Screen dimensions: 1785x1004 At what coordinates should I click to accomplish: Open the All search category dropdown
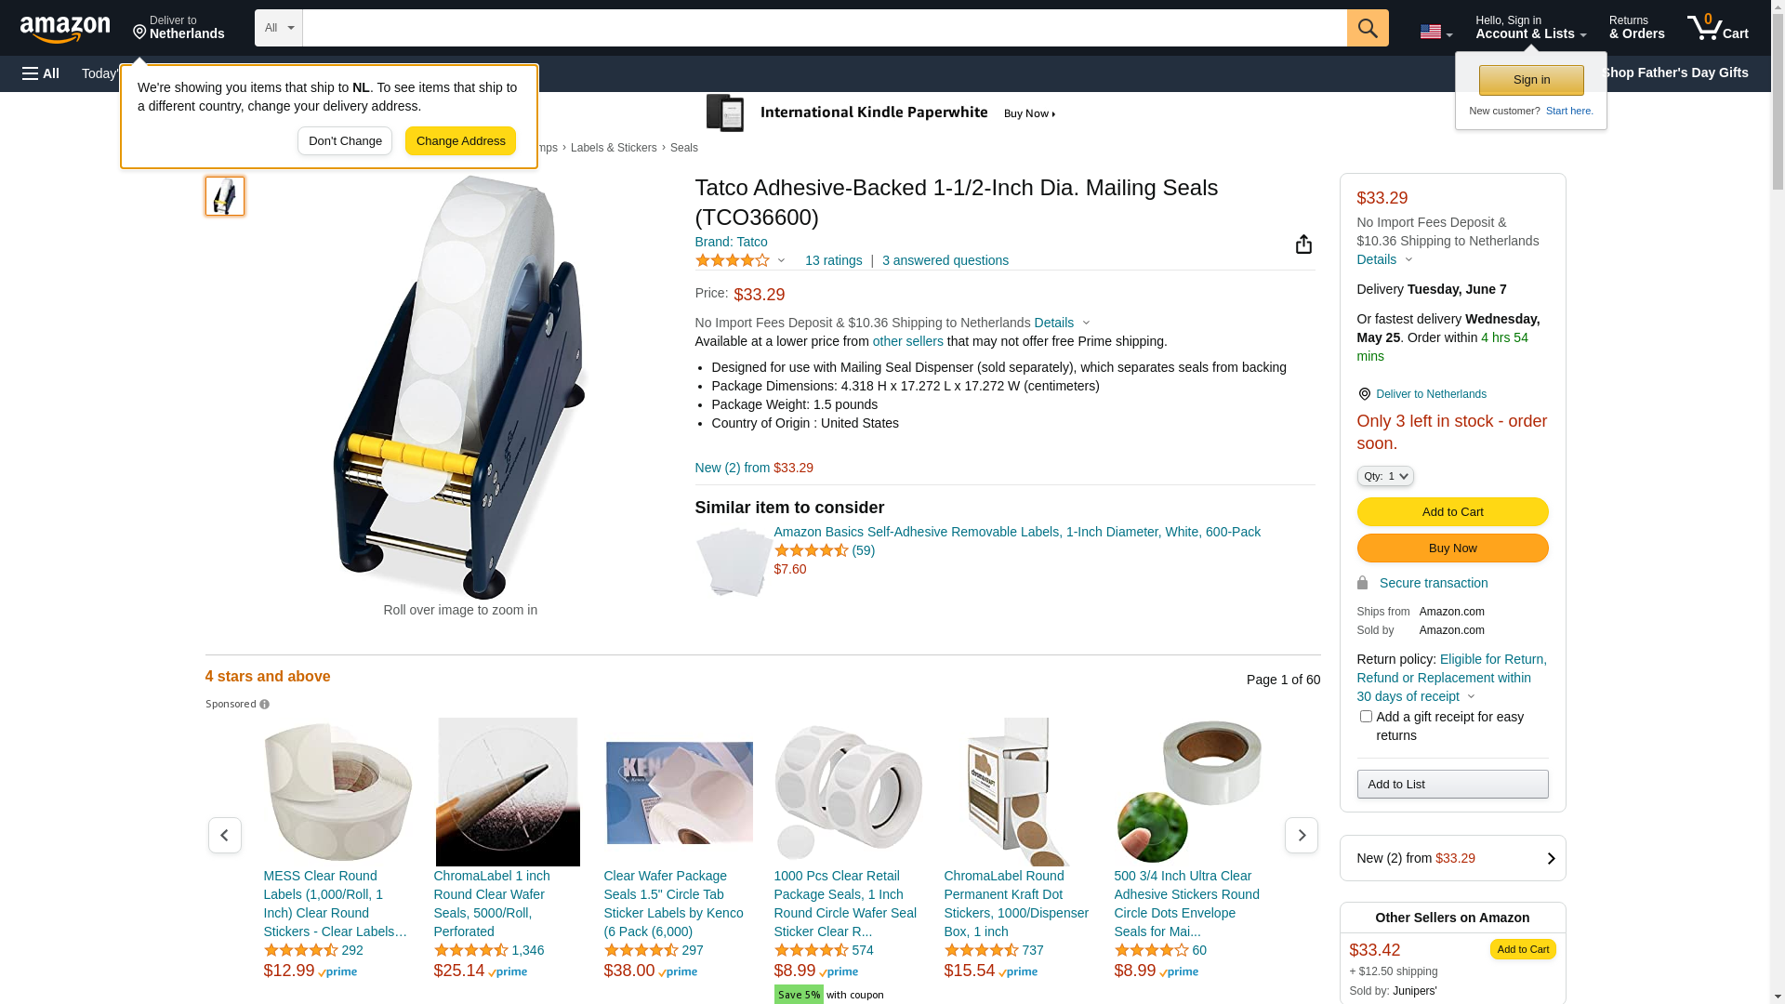pyautogui.click(x=279, y=28)
